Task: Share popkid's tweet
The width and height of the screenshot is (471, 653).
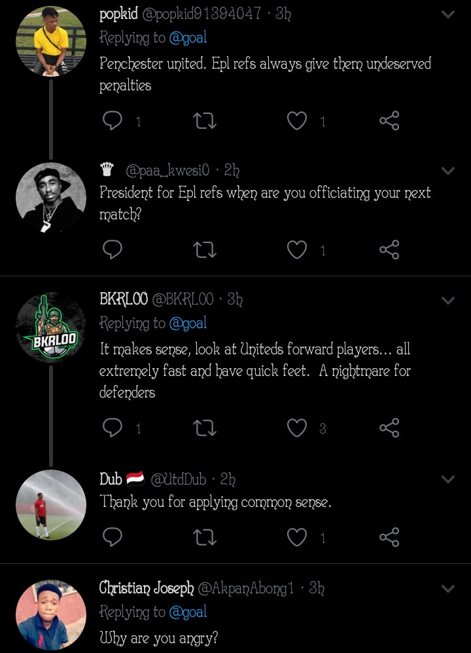Action: click(x=389, y=121)
